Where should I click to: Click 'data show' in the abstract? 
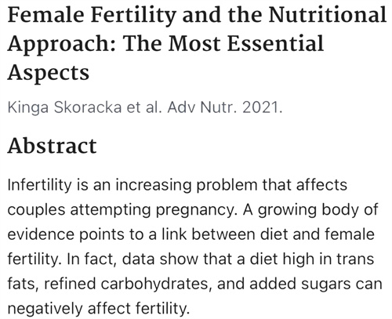[x=160, y=259]
